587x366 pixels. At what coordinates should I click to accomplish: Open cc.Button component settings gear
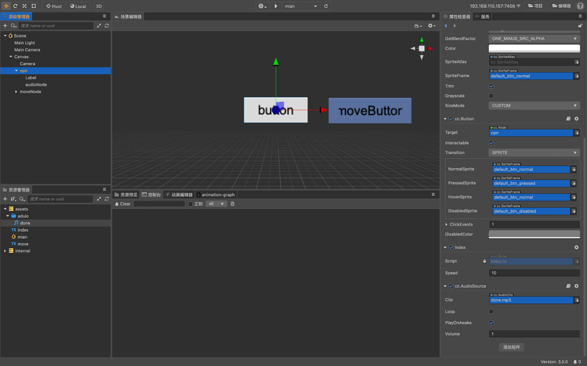click(x=577, y=119)
